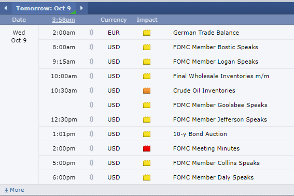Open FOMC Member Bostic Speaks event
Image resolution: width=294 pixels, height=196 pixels.
coord(215,47)
